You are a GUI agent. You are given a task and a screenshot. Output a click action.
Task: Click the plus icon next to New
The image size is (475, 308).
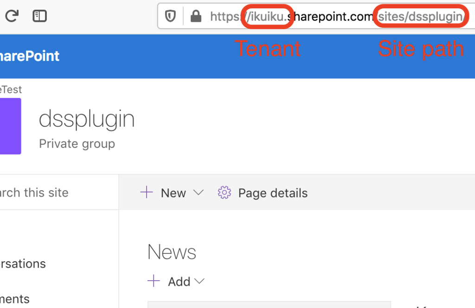tap(147, 192)
